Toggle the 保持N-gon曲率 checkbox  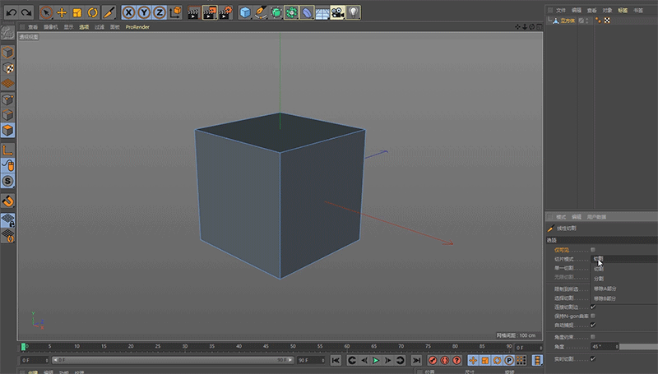(x=593, y=316)
